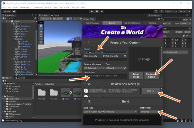This screenshot has width=194, height=128.
Task: Select the Move tool in Scene
Action: [x=41, y=29]
